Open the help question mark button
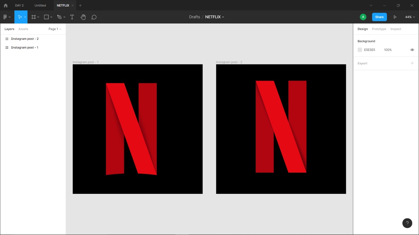Viewport: 419px width, 235px height. (407, 223)
